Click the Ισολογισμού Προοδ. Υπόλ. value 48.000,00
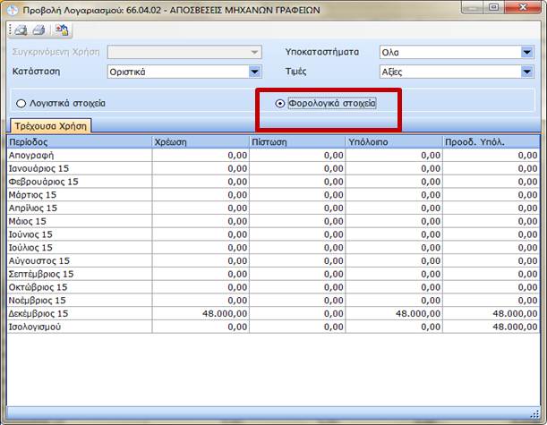The image size is (547, 425). pyautogui.click(x=515, y=327)
